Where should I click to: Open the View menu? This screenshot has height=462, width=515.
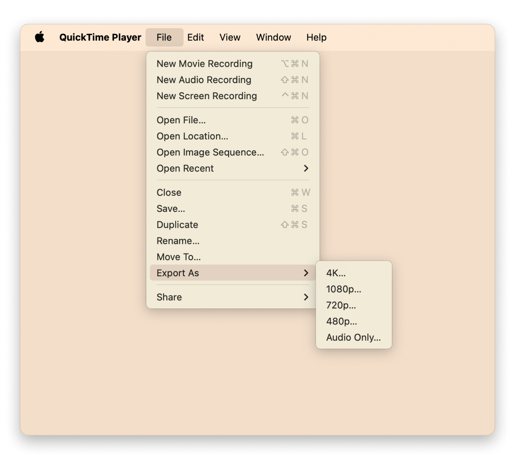tap(230, 37)
